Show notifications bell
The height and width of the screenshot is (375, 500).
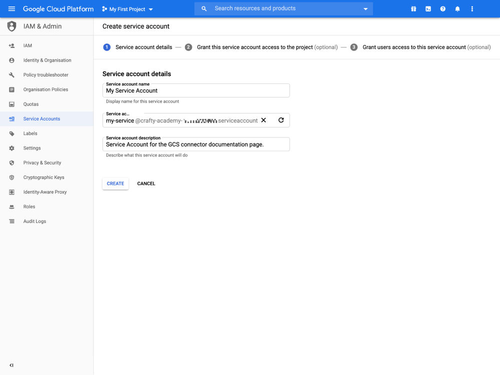pyautogui.click(x=457, y=9)
